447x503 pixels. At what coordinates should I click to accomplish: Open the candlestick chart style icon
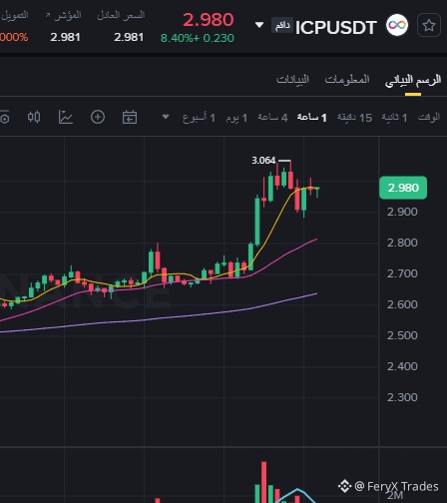coord(34,117)
